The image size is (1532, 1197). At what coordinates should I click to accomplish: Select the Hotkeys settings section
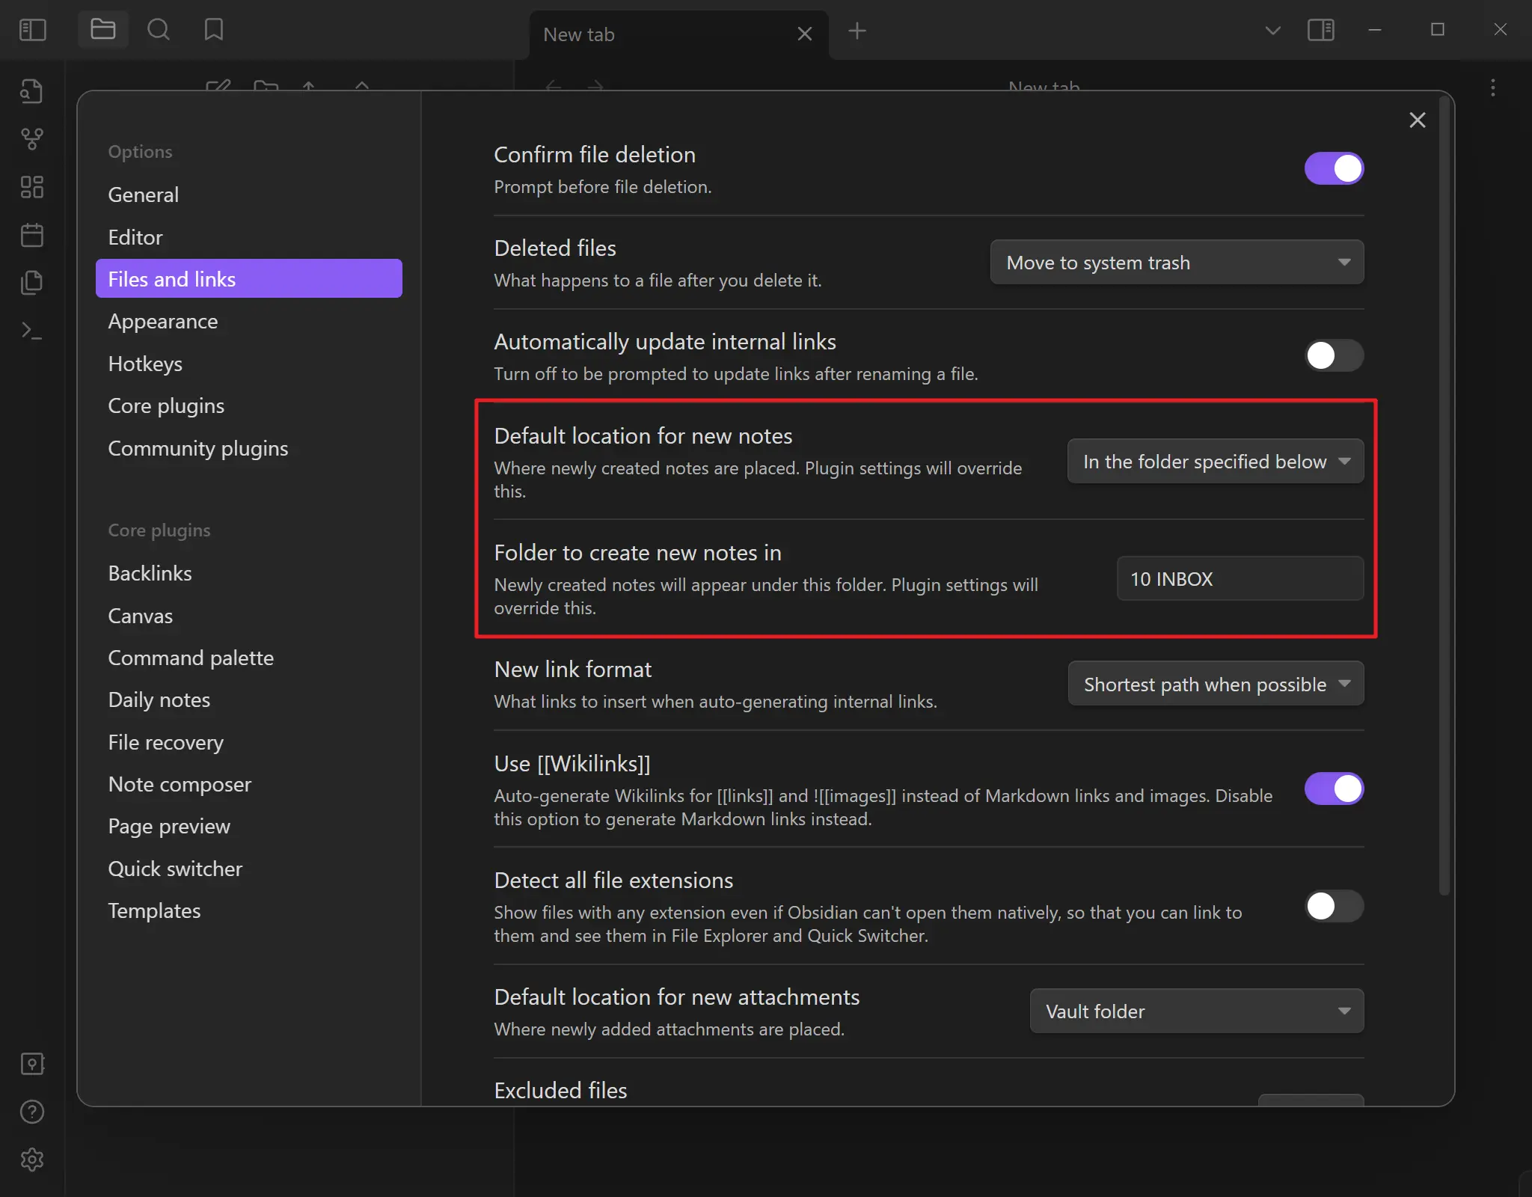coord(146,364)
